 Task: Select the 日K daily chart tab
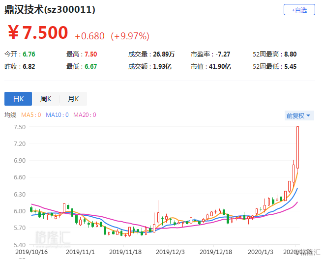tap(18, 99)
